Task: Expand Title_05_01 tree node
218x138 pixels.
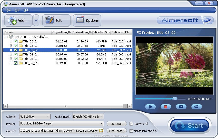Action: point(11,59)
